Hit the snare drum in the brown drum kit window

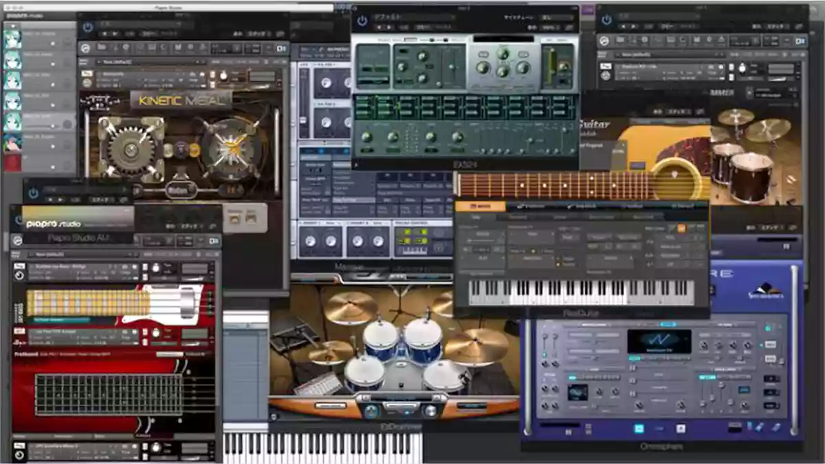[x=751, y=176]
